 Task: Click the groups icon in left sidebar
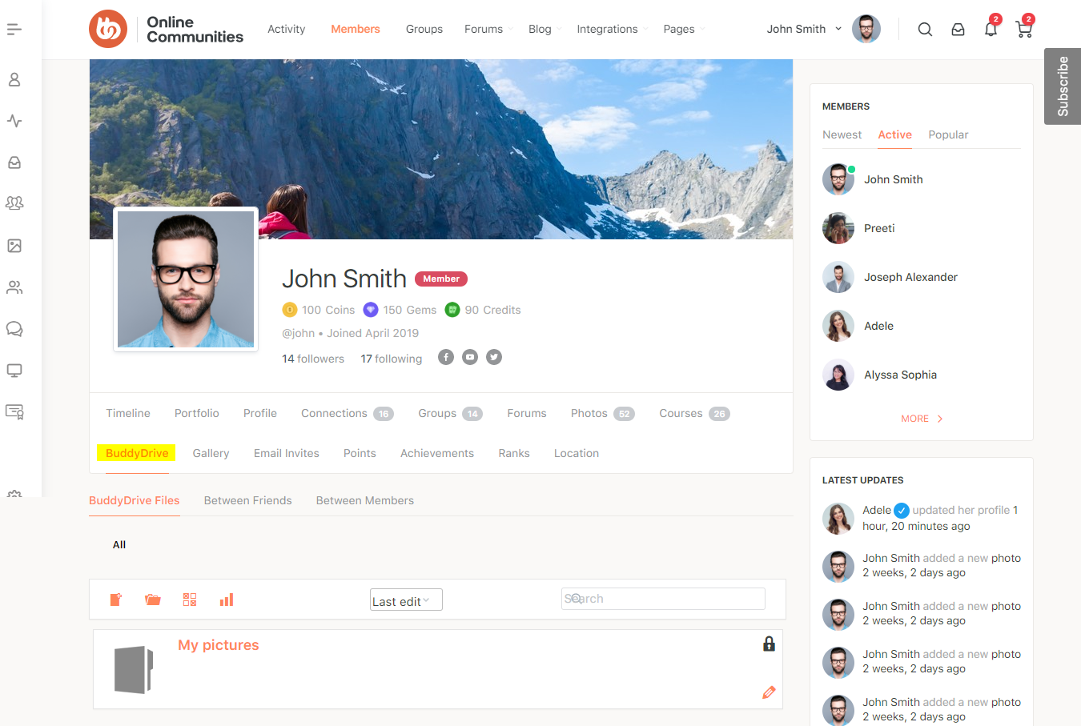coord(14,203)
